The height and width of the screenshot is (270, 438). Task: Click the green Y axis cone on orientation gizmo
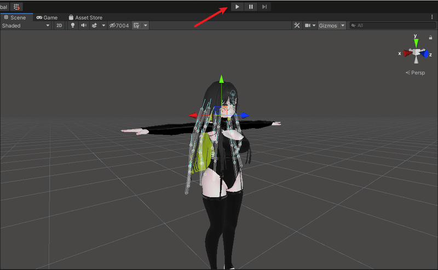tap(416, 43)
